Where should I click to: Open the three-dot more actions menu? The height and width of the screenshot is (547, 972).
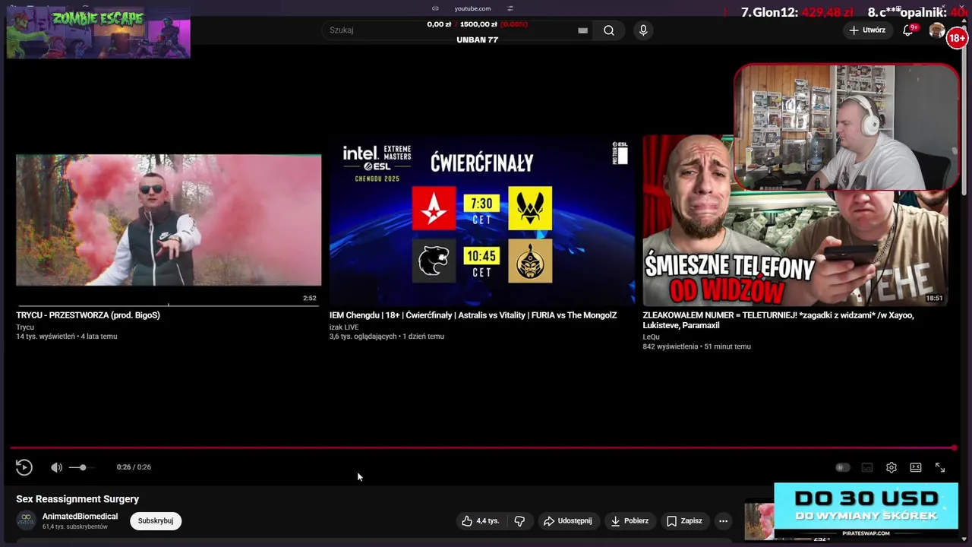click(x=724, y=521)
